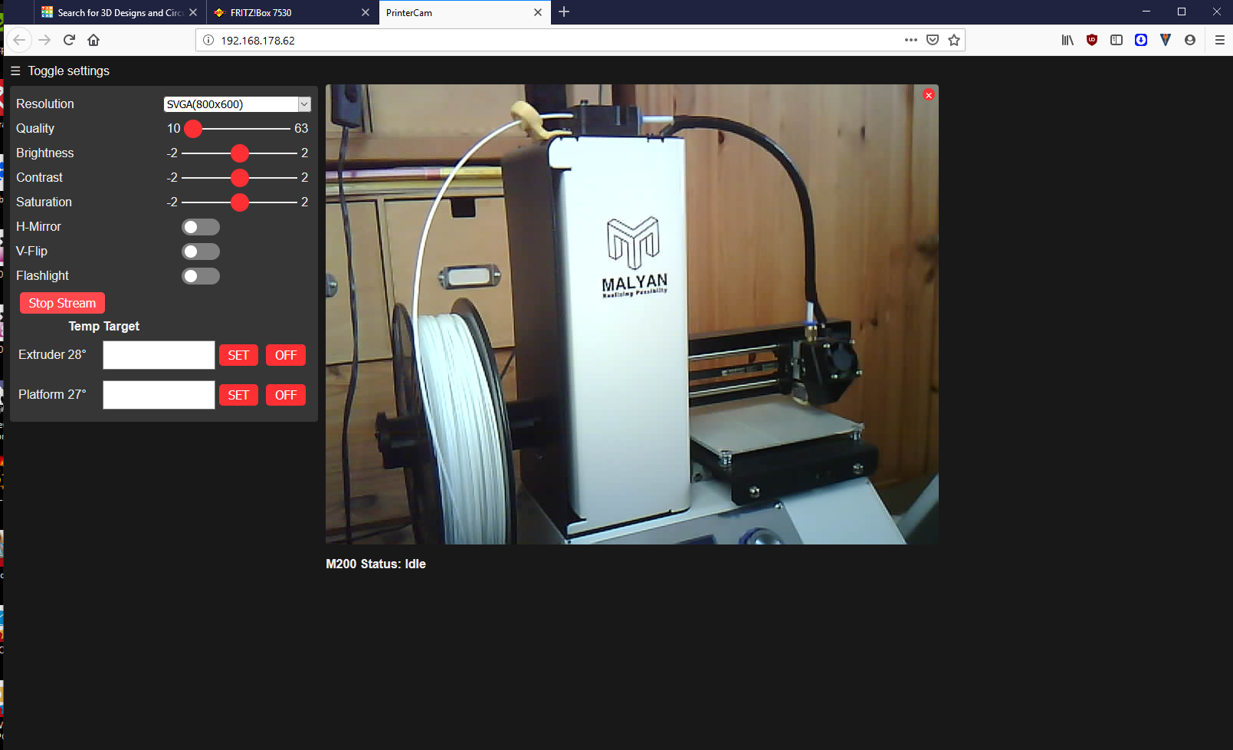The height and width of the screenshot is (750, 1233).
Task: Save page to Pocket icon
Action: tap(932, 41)
